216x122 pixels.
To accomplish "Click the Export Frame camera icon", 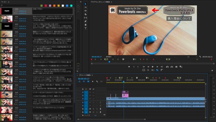I will tap(176, 67).
